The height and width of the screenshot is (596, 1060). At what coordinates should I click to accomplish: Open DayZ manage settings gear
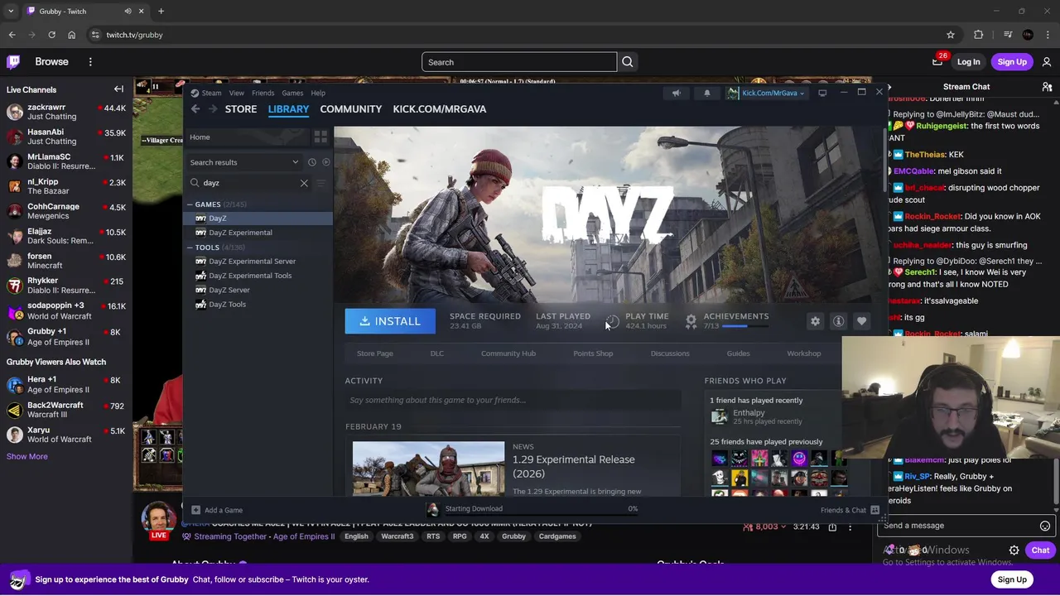(815, 321)
